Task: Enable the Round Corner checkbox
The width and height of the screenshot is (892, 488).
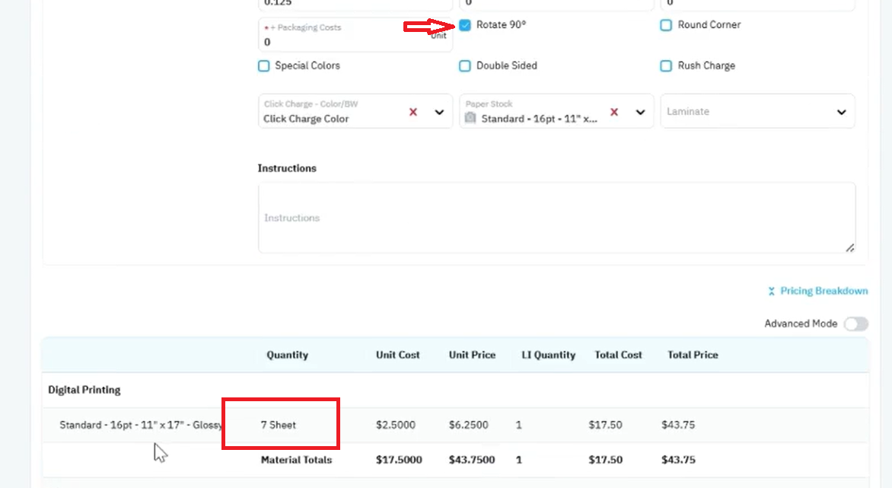Action: [666, 25]
